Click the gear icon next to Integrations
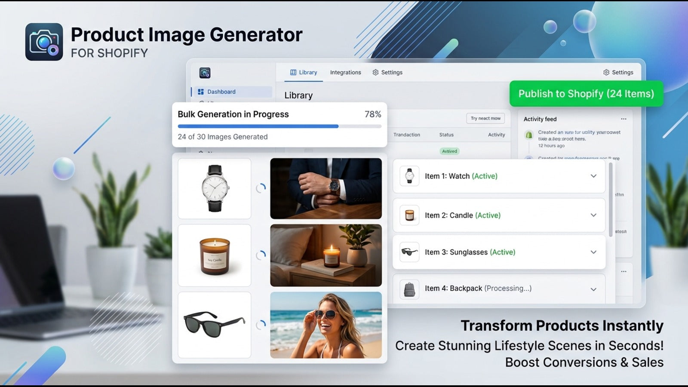 (375, 72)
